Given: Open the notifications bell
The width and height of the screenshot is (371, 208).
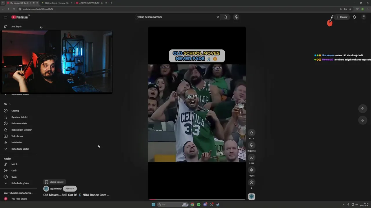Looking at the screenshot, I should pyautogui.click(x=354, y=17).
